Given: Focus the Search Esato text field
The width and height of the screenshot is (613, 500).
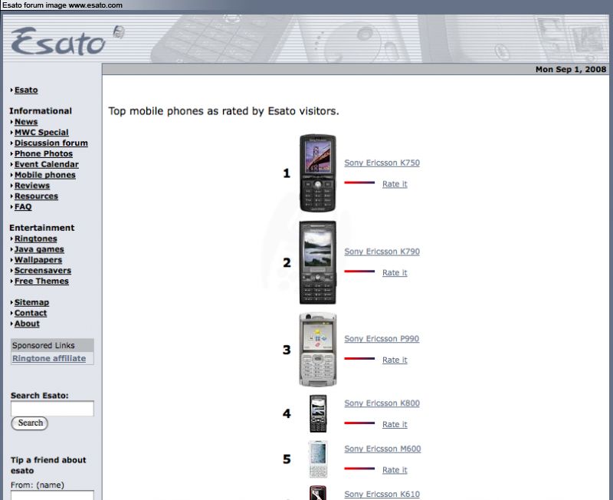Looking at the screenshot, I should click(x=52, y=409).
